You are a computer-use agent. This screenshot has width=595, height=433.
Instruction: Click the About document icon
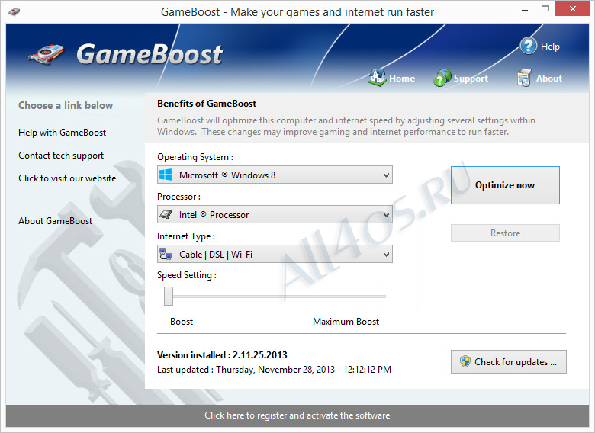(x=523, y=78)
